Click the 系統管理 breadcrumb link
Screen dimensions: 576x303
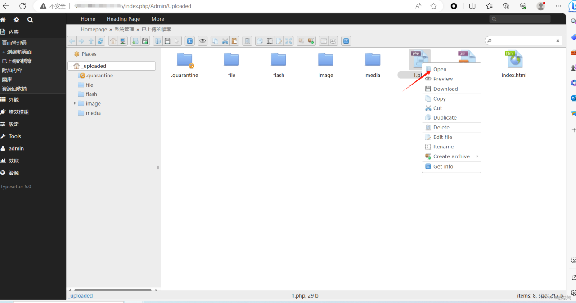click(124, 29)
